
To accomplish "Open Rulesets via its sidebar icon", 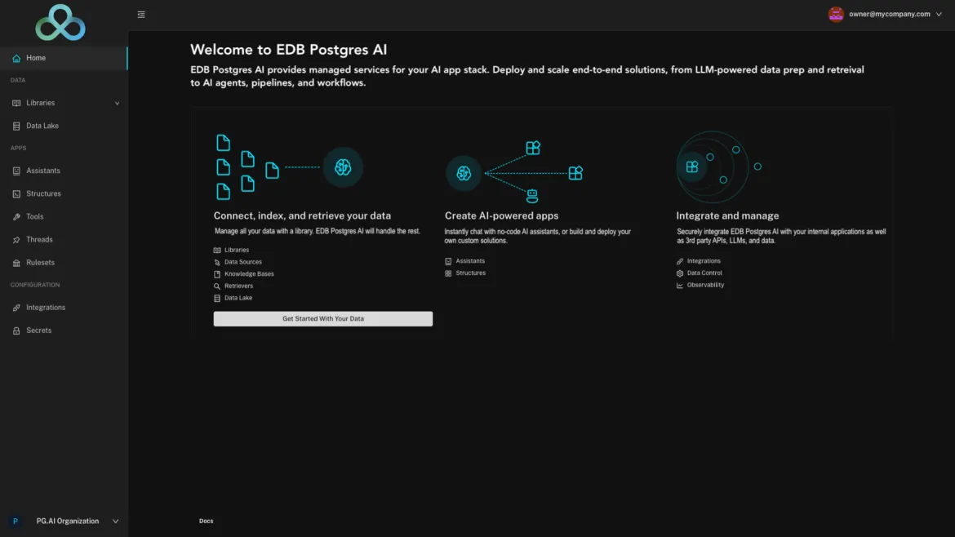I will click(x=16, y=263).
